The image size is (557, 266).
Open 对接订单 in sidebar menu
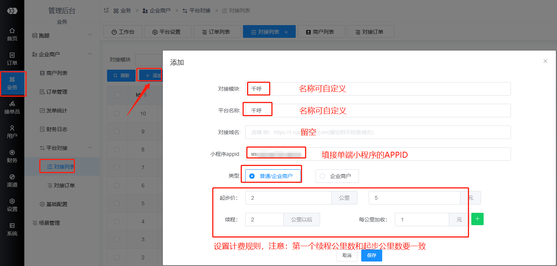(x=62, y=185)
